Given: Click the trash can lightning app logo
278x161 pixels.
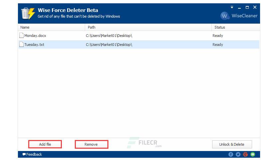Looking at the screenshot, I should tap(28, 13).
